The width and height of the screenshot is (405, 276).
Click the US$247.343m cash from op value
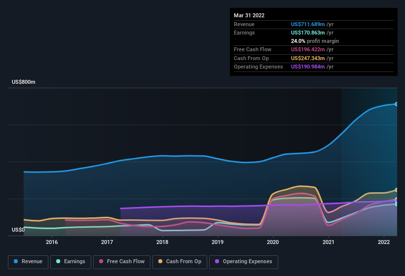pos(308,58)
